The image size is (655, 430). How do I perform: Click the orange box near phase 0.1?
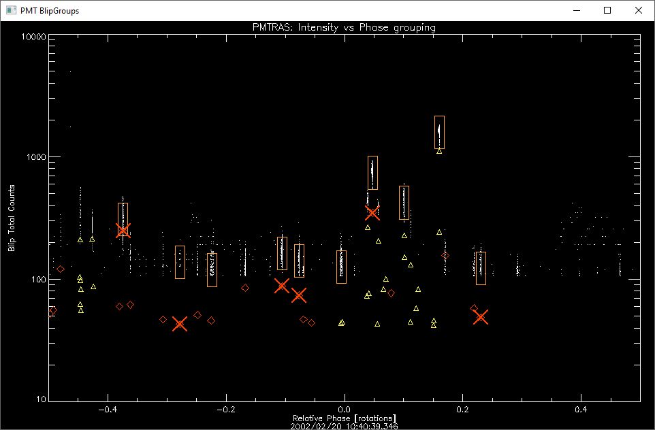pyautogui.click(x=404, y=203)
